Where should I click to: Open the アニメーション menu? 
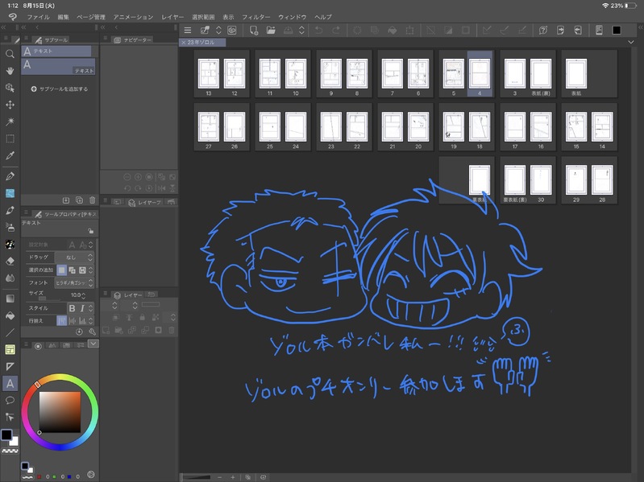pos(133,17)
